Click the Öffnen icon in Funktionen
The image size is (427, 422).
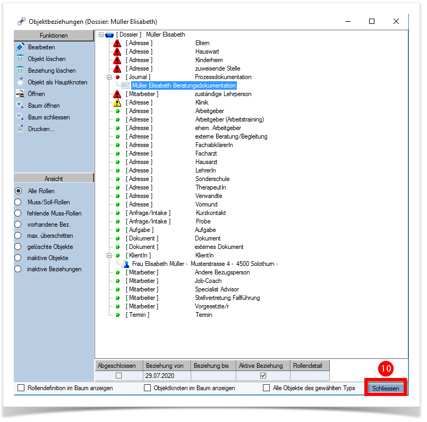[x=20, y=94]
